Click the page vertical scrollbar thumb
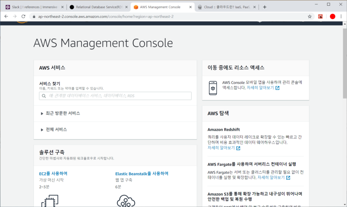Screen dimensions: 347x207 point(345,63)
